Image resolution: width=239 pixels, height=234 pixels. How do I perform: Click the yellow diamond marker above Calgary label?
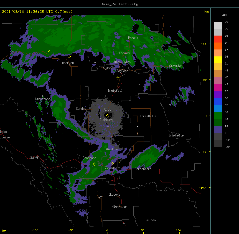coord(112,164)
